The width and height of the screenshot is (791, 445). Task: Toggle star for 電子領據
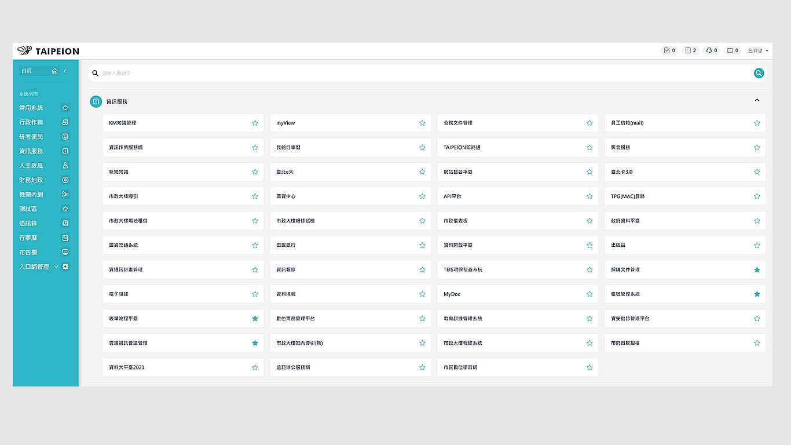pos(255,294)
